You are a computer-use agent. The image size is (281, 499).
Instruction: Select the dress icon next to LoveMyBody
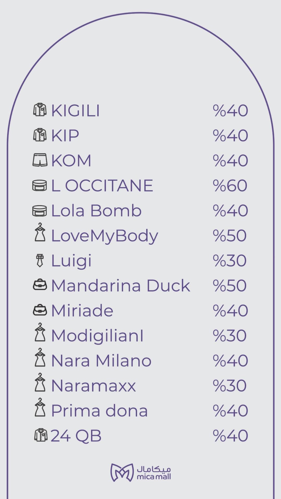pyautogui.click(x=40, y=232)
